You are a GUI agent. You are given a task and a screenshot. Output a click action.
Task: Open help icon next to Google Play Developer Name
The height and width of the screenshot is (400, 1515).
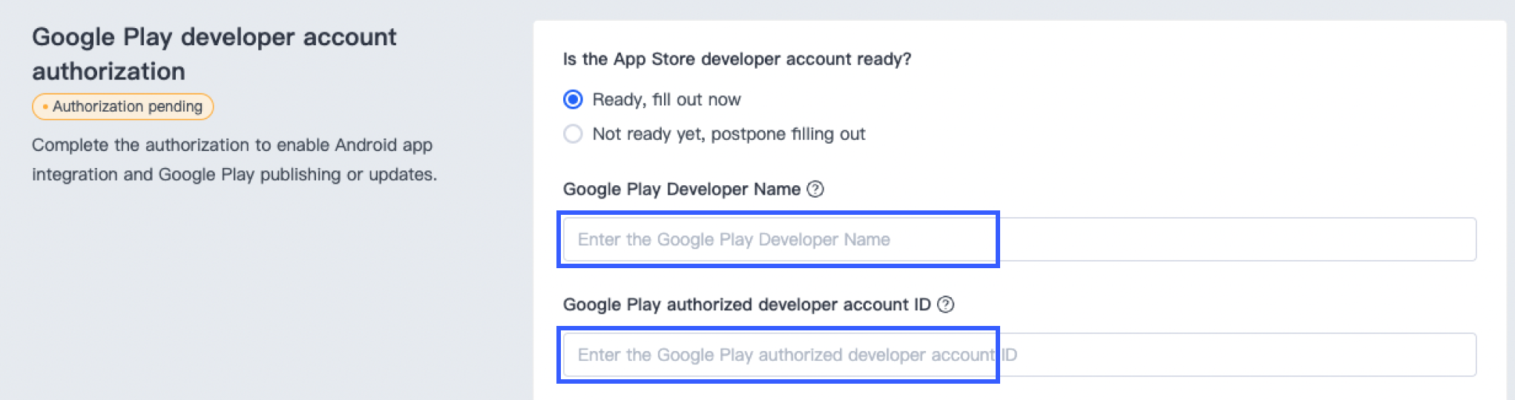(815, 189)
